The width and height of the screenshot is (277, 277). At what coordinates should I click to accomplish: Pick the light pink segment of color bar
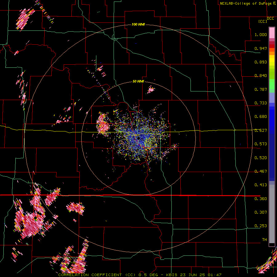pos(272,33)
